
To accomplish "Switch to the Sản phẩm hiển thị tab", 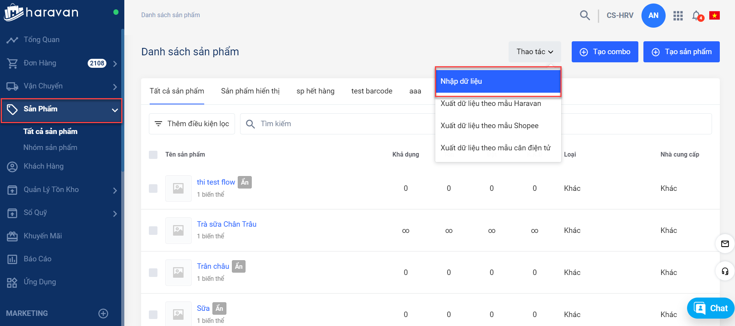I will coord(250,91).
